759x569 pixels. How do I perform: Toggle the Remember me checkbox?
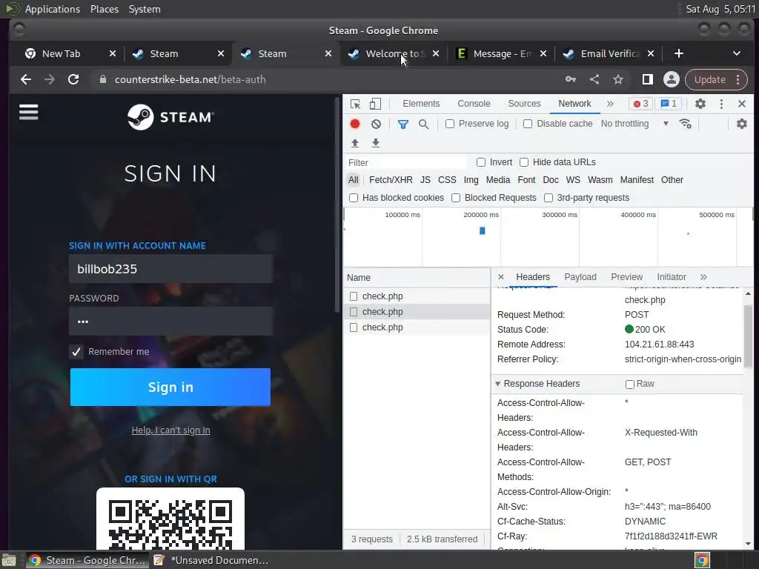(x=76, y=352)
